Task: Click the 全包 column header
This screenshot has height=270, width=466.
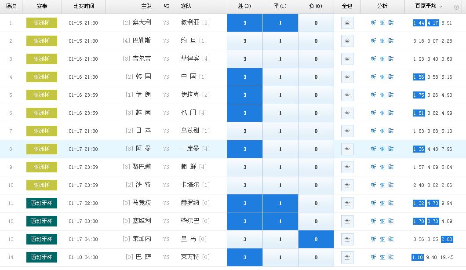Action: pos(347,6)
